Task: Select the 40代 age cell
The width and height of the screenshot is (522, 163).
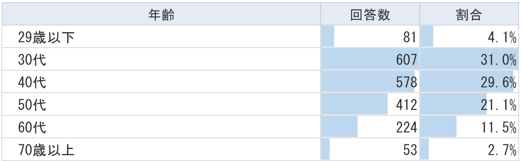Action: coord(32,82)
